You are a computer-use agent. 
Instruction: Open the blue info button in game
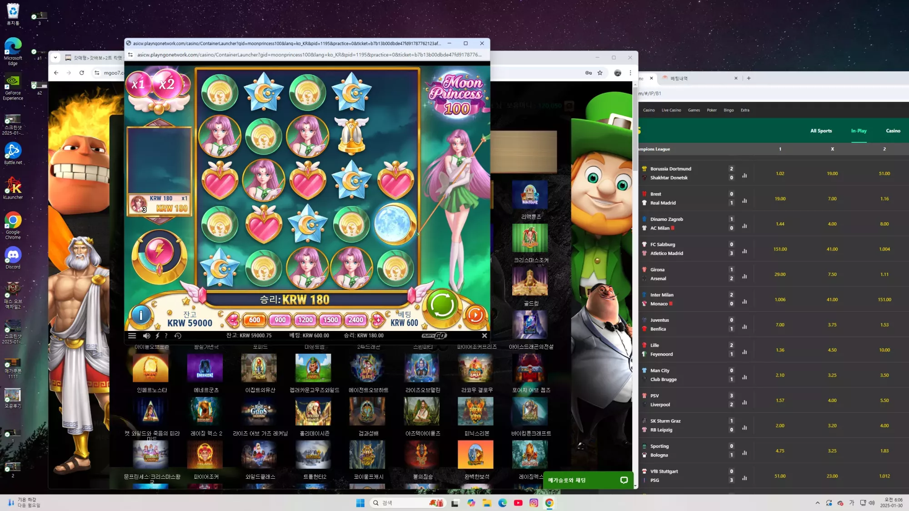[141, 315]
